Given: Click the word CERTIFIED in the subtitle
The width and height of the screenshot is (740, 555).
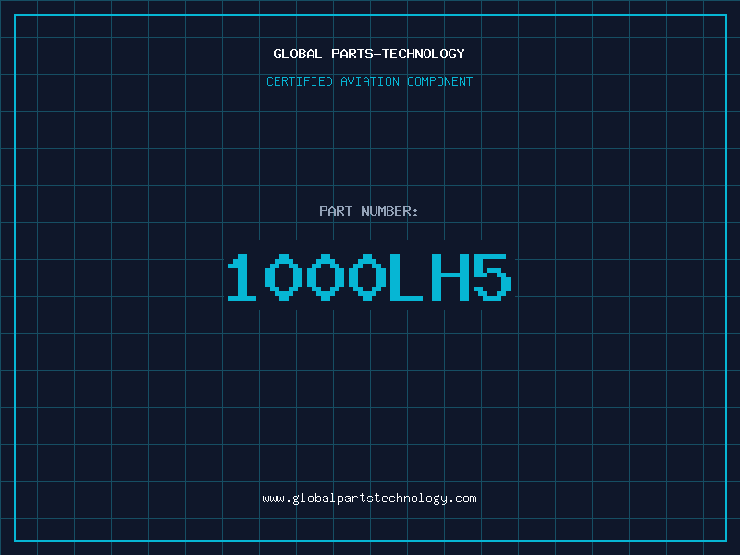Looking at the screenshot, I should tap(299, 81).
